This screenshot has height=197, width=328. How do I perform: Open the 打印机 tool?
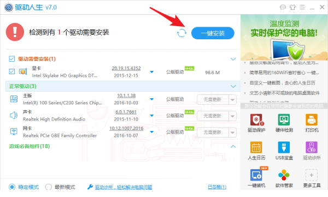point(312,123)
